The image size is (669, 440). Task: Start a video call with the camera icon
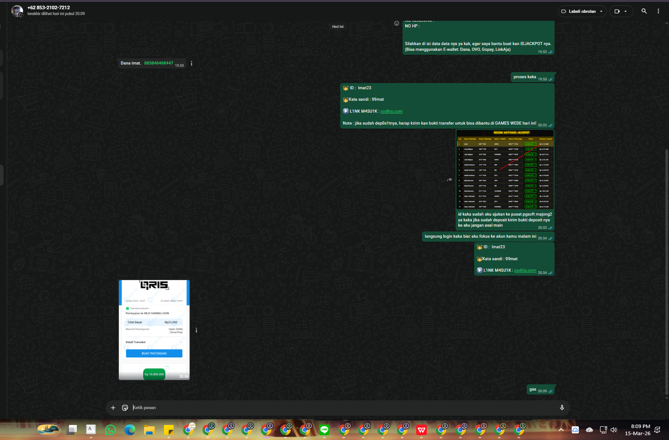[617, 11]
